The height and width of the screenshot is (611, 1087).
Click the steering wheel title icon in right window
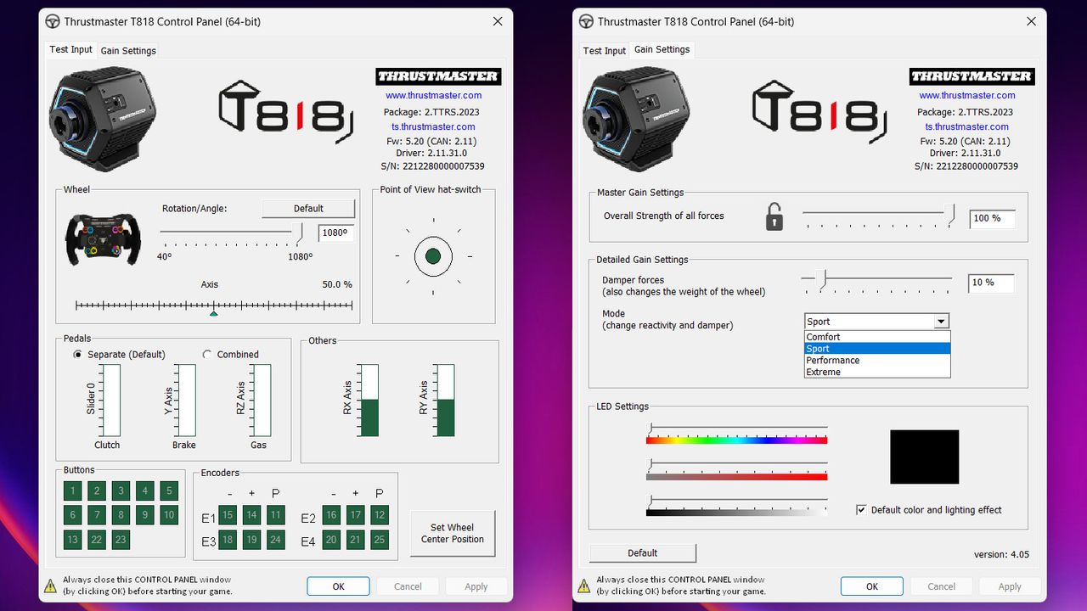[x=585, y=22]
